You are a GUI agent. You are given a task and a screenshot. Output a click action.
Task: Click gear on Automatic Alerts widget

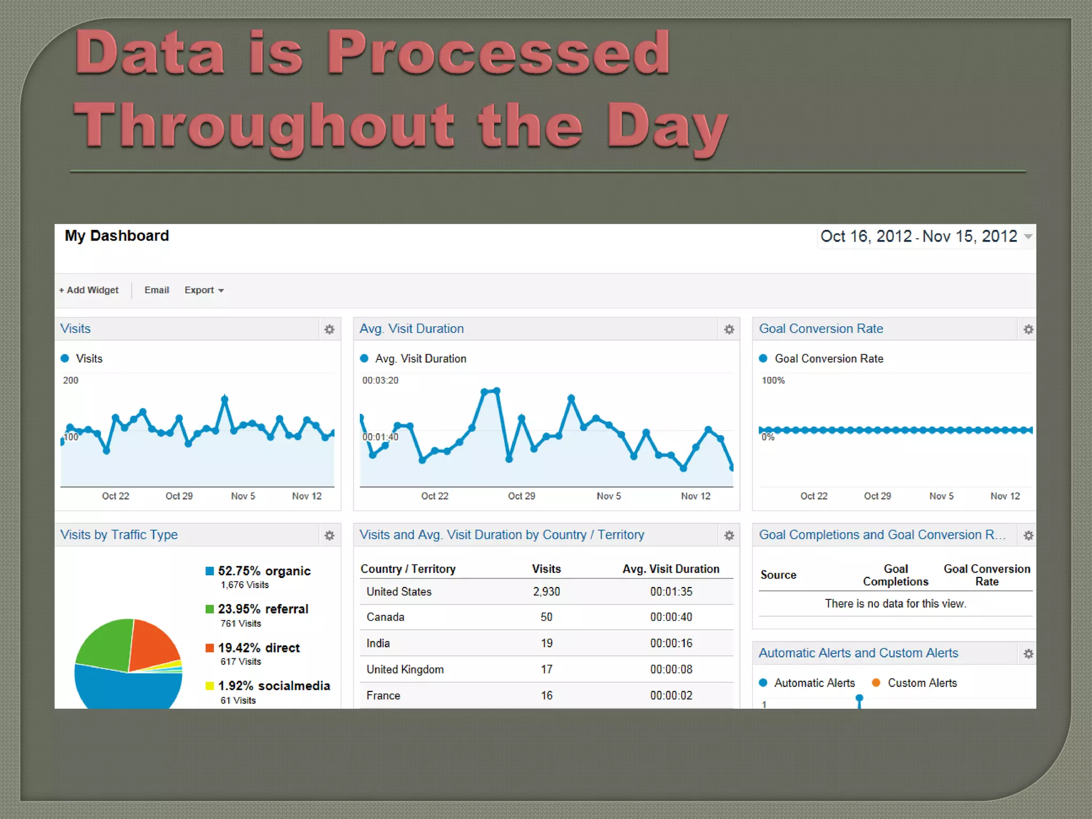1028,654
